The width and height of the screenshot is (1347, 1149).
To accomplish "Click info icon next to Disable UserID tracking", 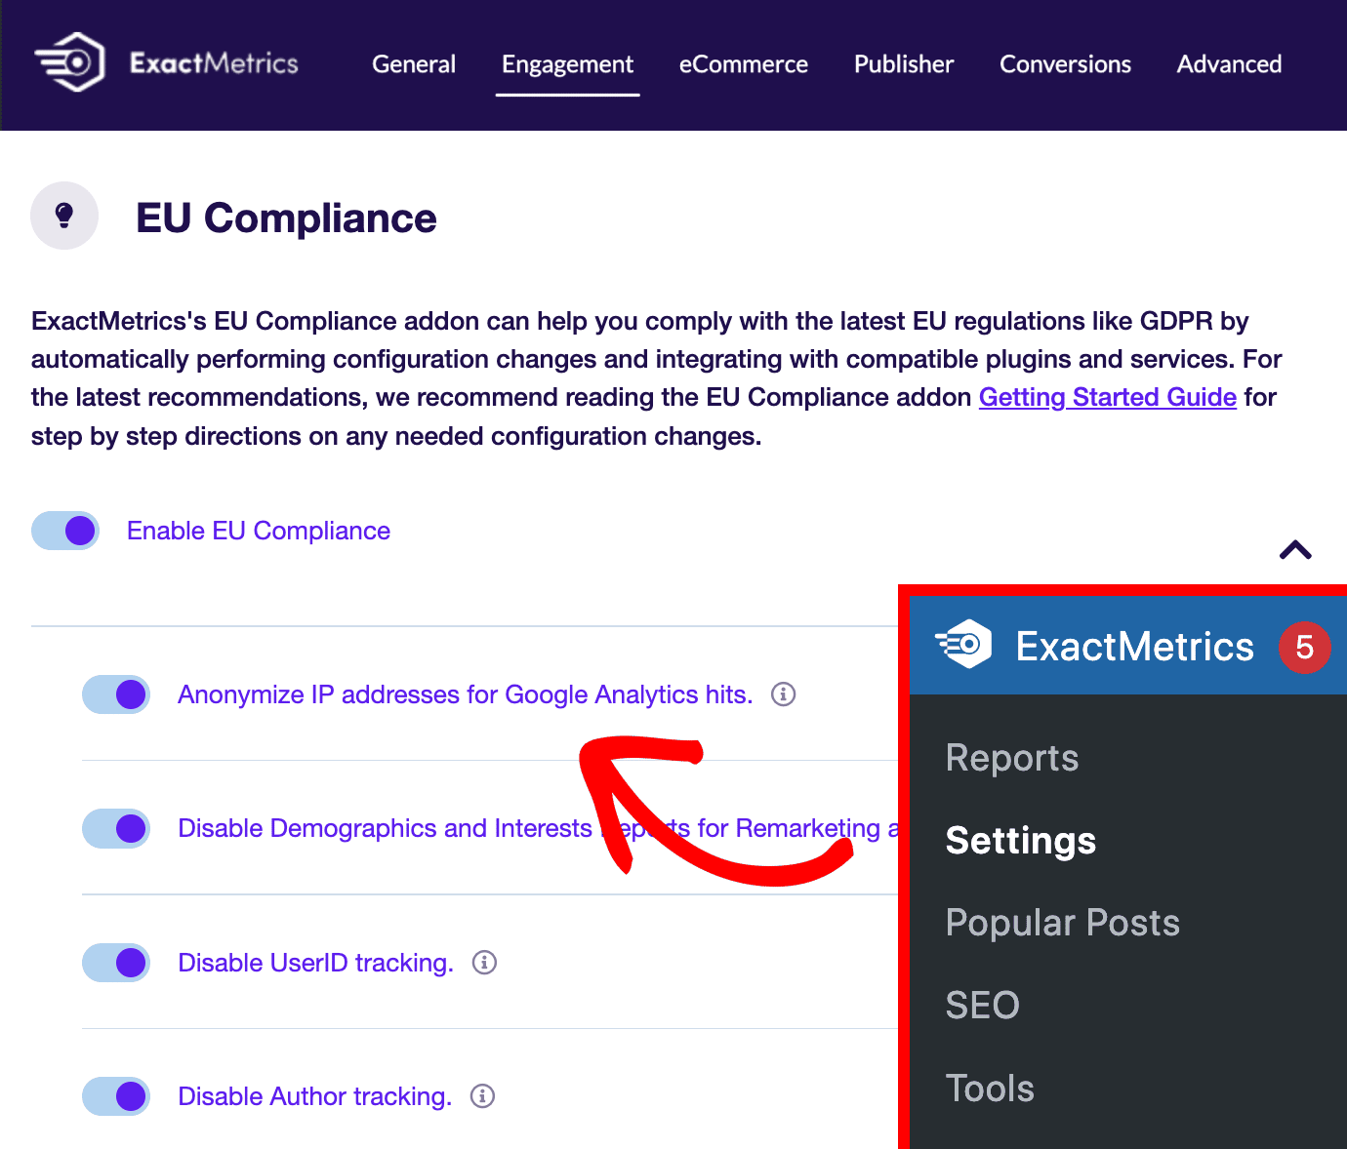I will (x=485, y=963).
